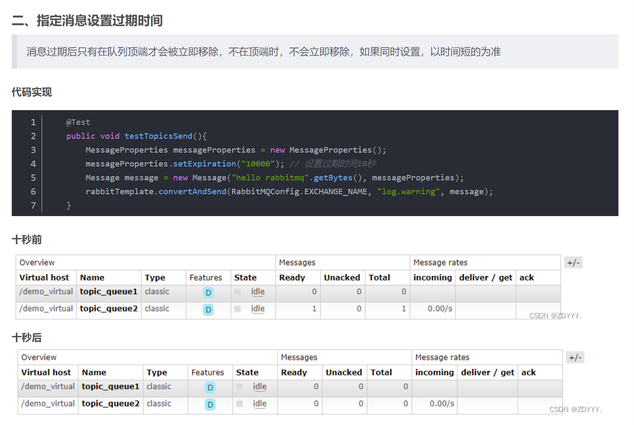634x425 pixels.
Task: Click the state indicator square of topic_queue2 under 十秒后
Action: 240,404
